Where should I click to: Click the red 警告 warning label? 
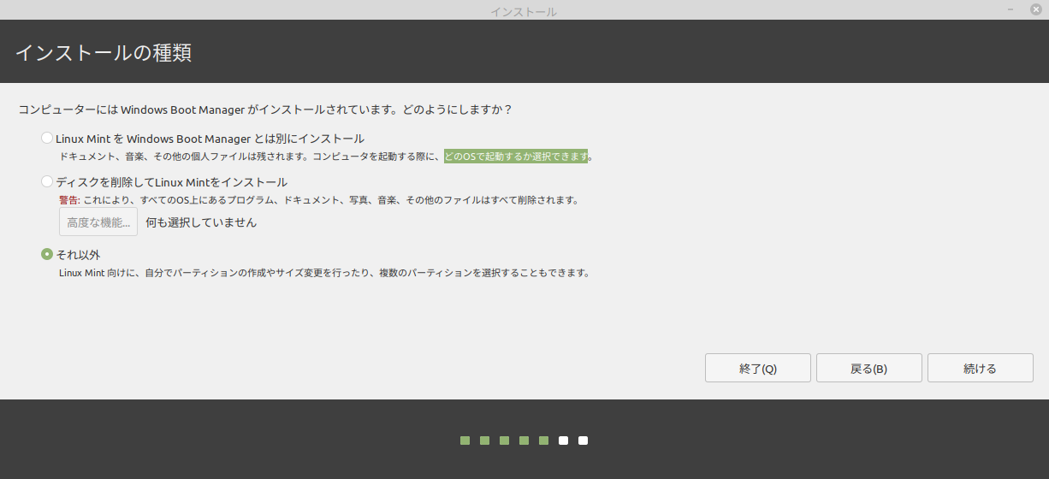tap(69, 200)
